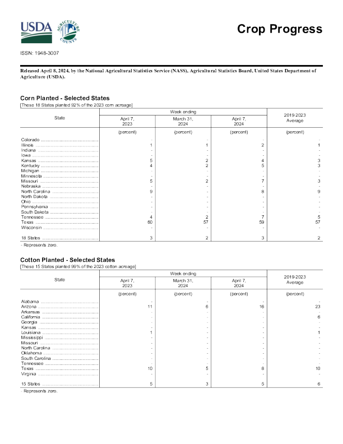Click Represents zero footnote under corn table
Screen dimensions: 343x444
[x=39, y=246]
